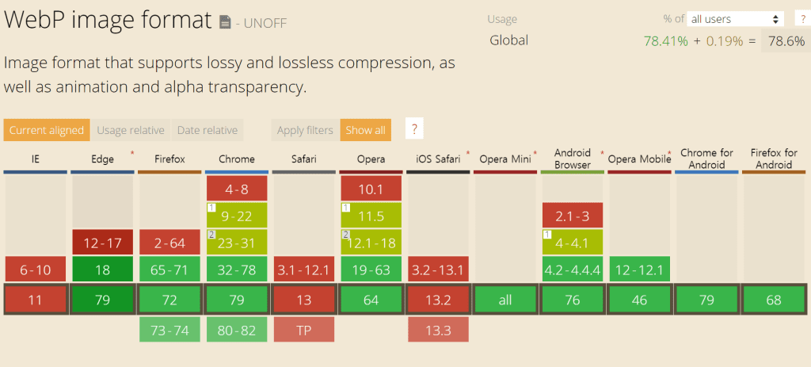This screenshot has height=367, width=811.
Task: Click the Show all button
Action: coord(365,130)
